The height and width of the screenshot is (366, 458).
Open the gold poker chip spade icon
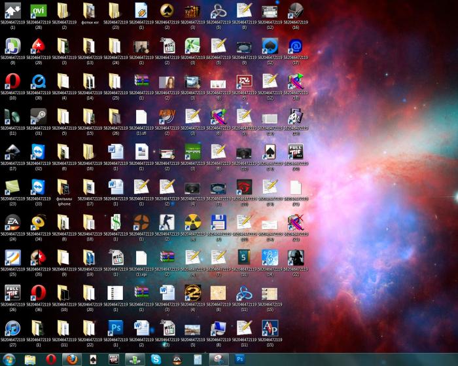coord(167,11)
